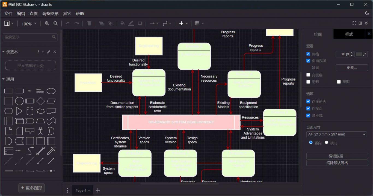The width and height of the screenshot is (373, 196).
Task: Open the 100% zoom level dropdown
Action: [x=29, y=24]
